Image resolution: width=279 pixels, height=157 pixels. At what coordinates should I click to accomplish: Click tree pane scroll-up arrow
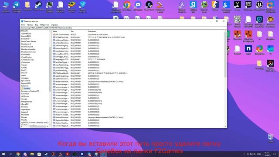[x=50, y=31]
